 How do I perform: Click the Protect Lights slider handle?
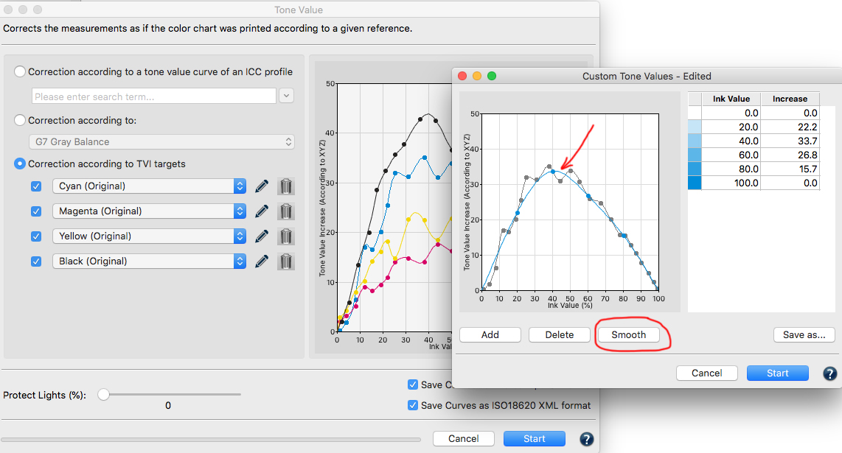103,395
